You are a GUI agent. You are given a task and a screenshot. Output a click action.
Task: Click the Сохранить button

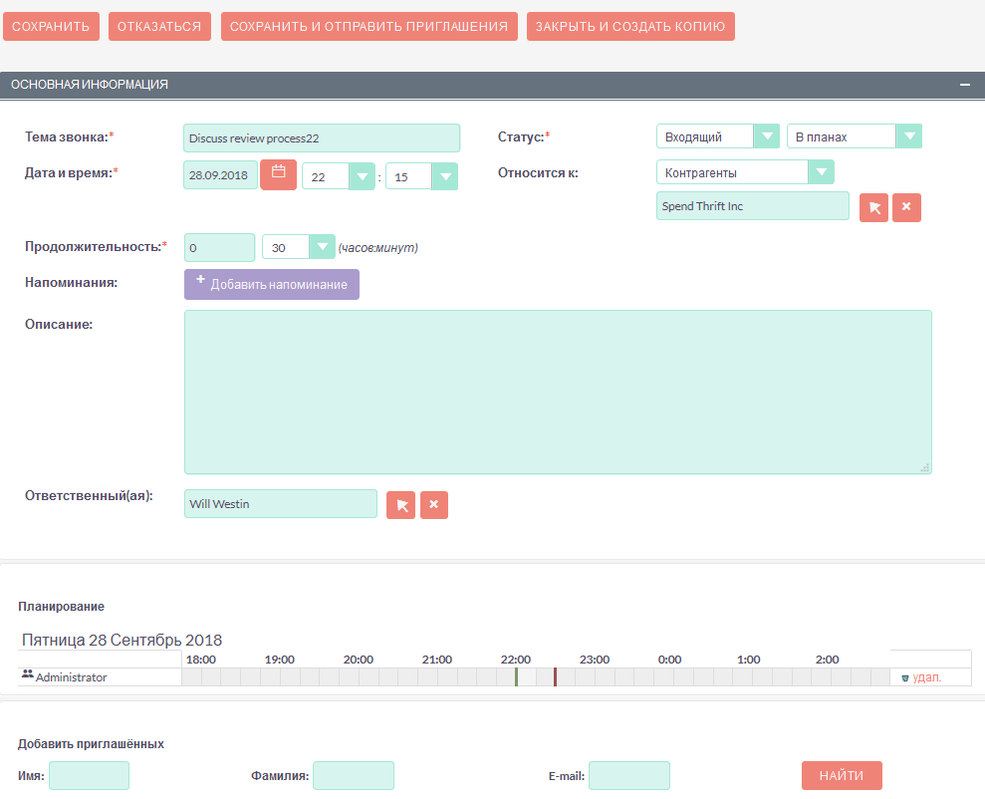click(52, 27)
